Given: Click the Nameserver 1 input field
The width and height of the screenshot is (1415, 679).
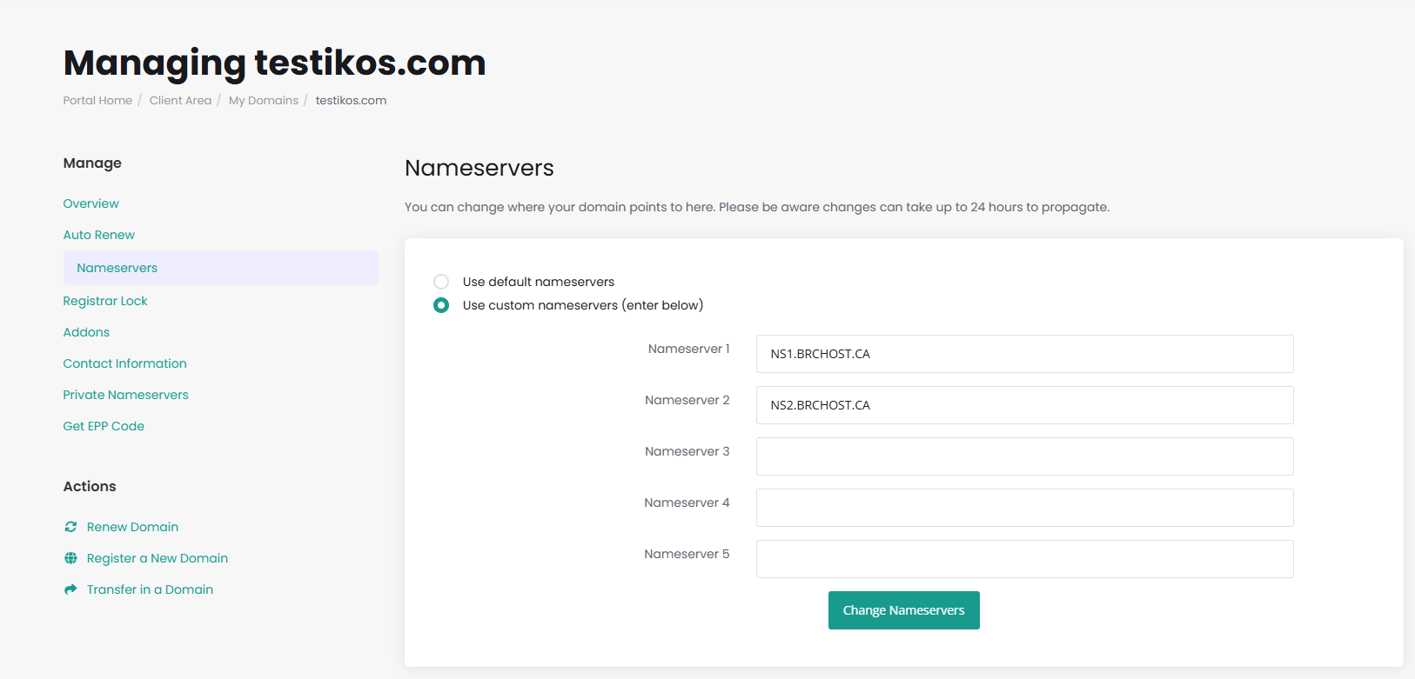Looking at the screenshot, I should click(x=1024, y=354).
